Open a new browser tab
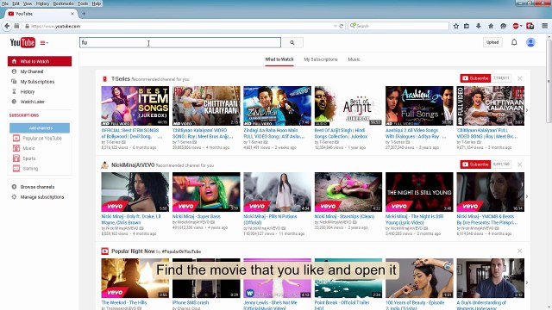Screen dimensions: 552x310 [84, 14]
